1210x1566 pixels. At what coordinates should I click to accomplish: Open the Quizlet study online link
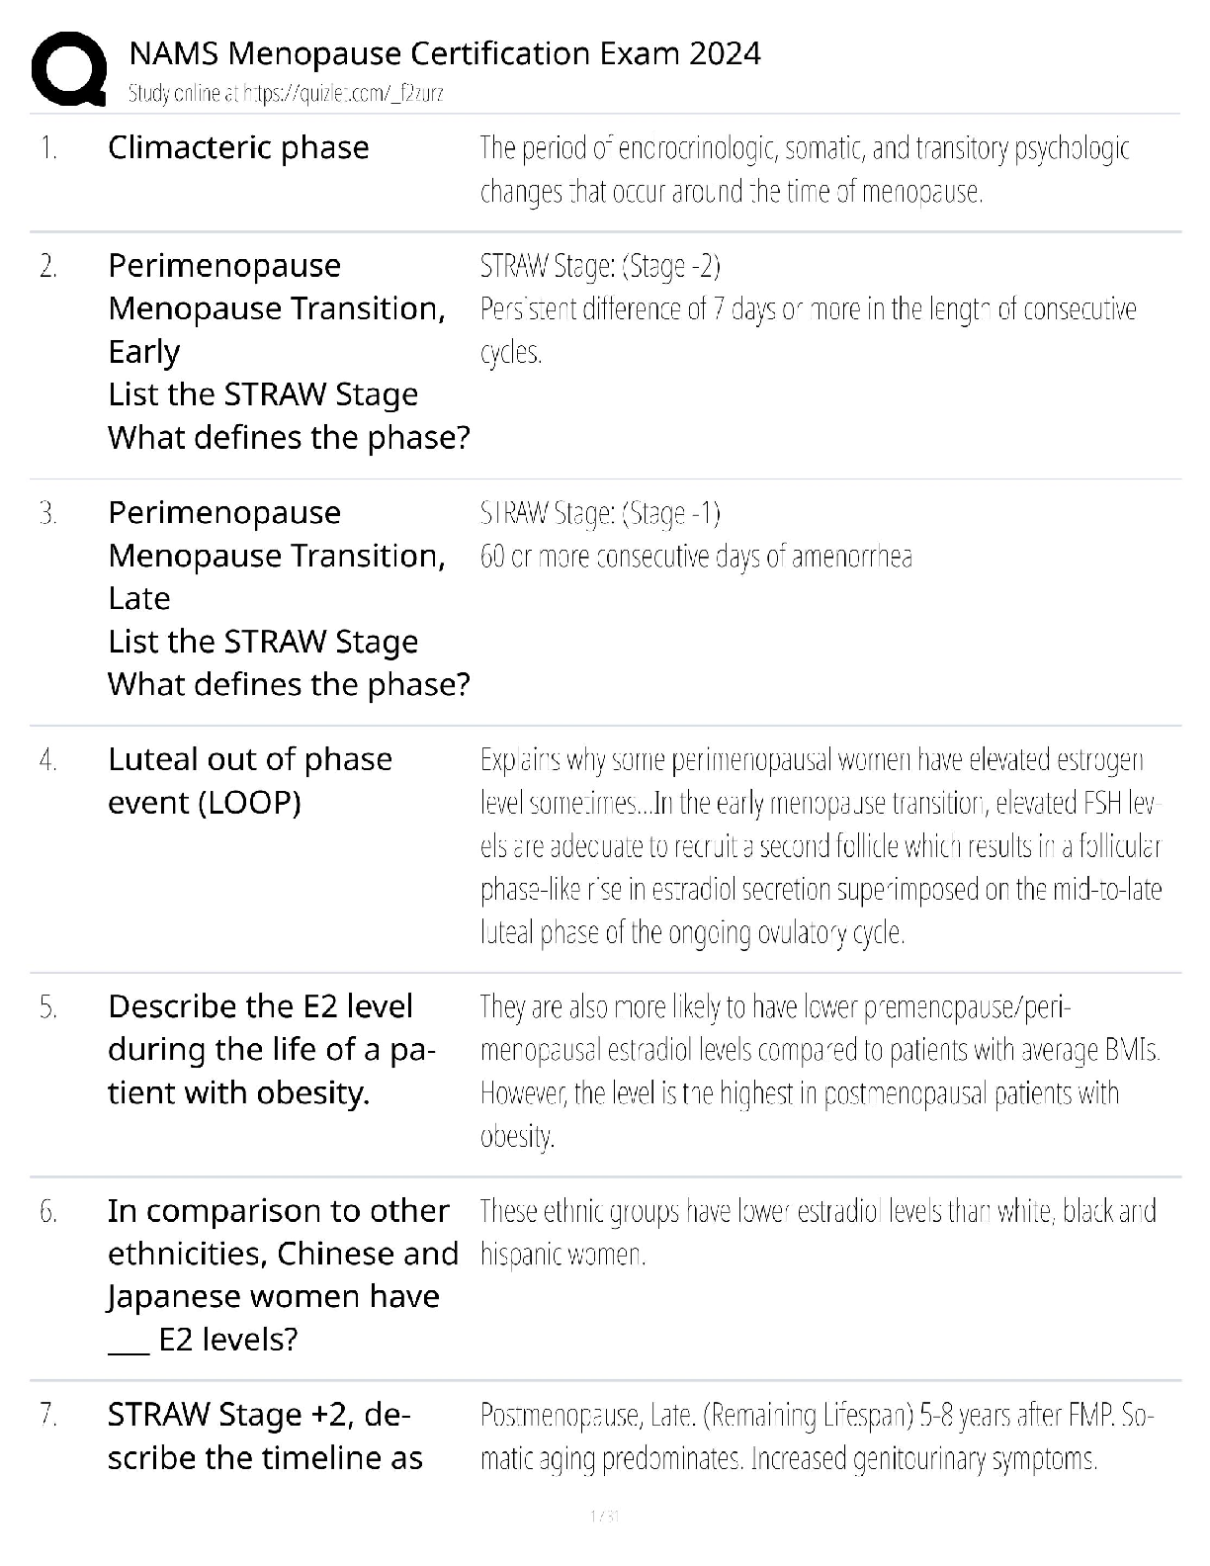click(286, 94)
